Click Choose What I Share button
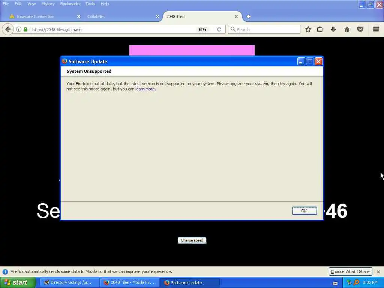384x288 pixels. [x=350, y=271]
